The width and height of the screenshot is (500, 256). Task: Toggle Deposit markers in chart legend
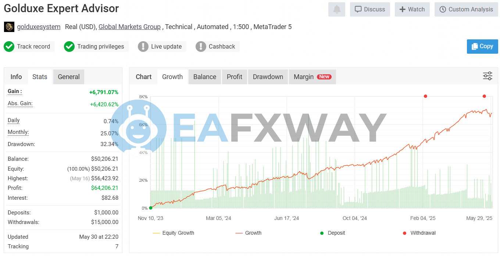pos(332,233)
